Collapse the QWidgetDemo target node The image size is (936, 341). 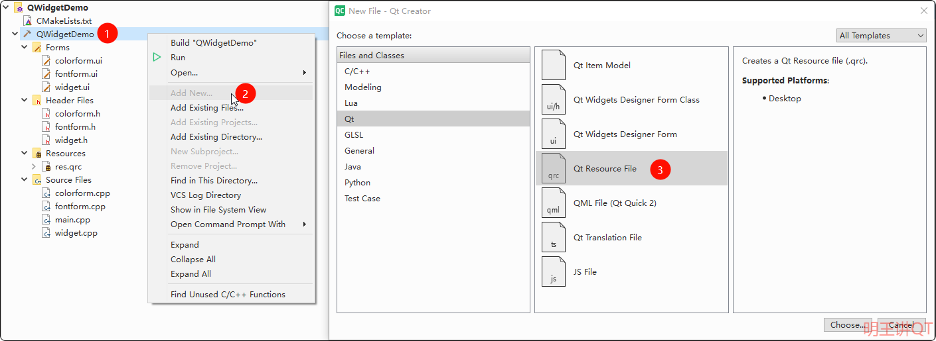point(15,34)
